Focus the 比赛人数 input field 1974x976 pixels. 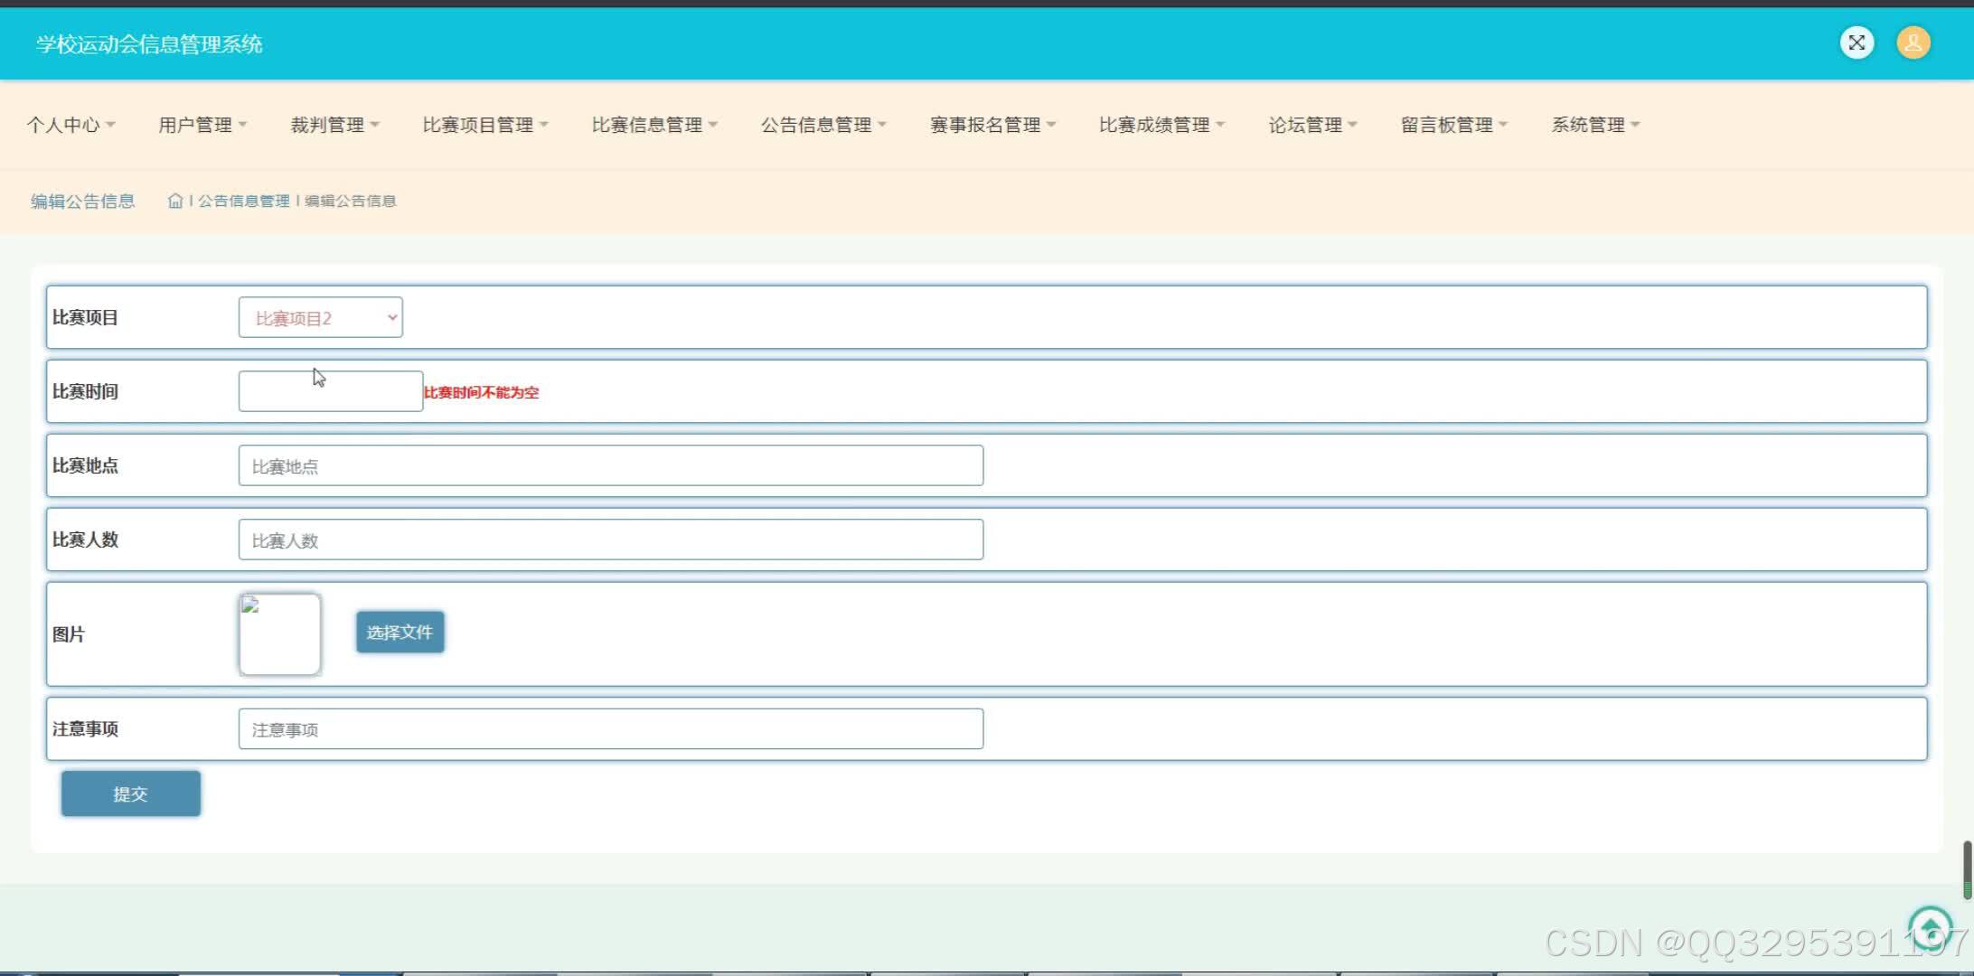click(x=611, y=540)
